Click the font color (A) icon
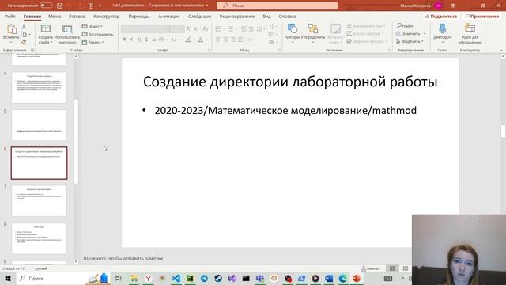The width and height of the screenshot is (506, 285). (x=200, y=40)
